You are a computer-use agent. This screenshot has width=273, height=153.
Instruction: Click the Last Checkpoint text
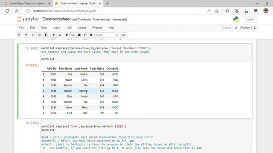click(x=91, y=20)
